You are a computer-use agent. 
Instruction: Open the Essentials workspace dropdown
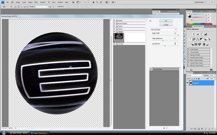point(201,2)
